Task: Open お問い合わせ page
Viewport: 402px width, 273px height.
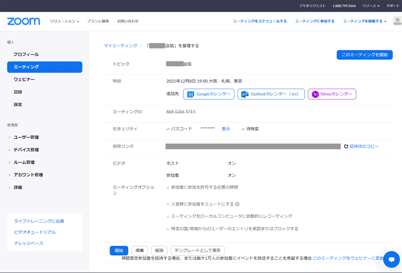Action: pos(128,21)
